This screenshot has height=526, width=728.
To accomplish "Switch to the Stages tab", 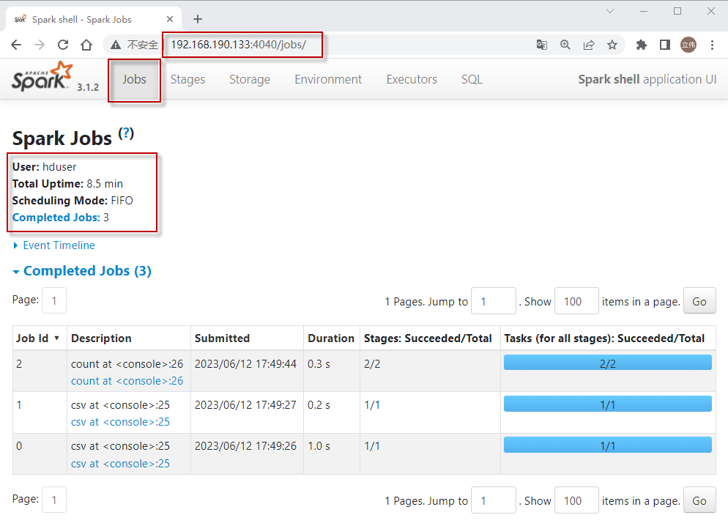I will [x=187, y=79].
